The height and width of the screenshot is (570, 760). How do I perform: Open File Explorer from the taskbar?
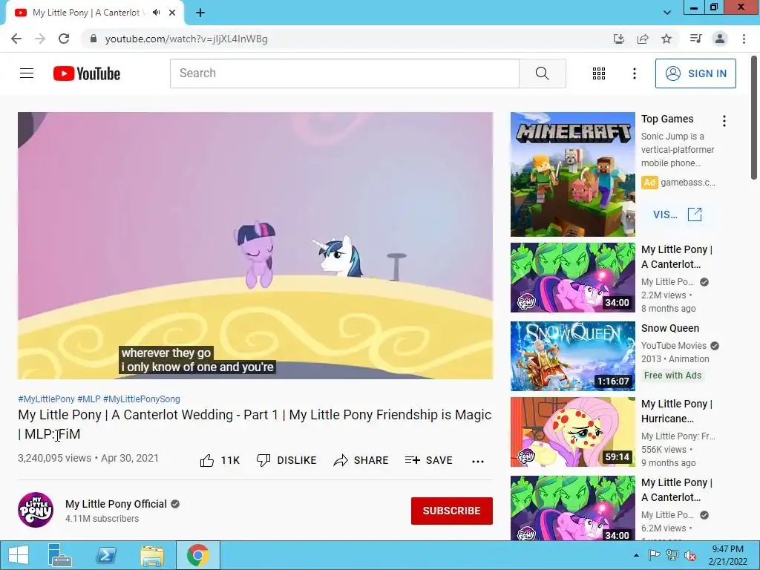(151, 555)
